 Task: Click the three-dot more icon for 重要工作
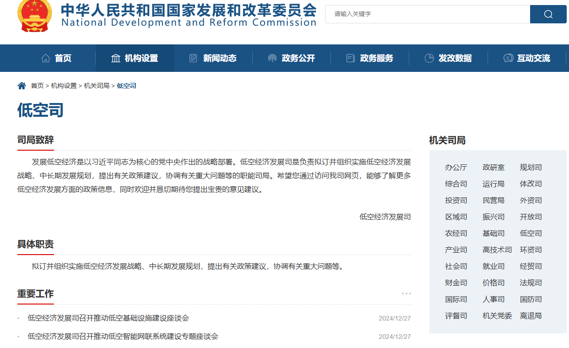coord(406,294)
